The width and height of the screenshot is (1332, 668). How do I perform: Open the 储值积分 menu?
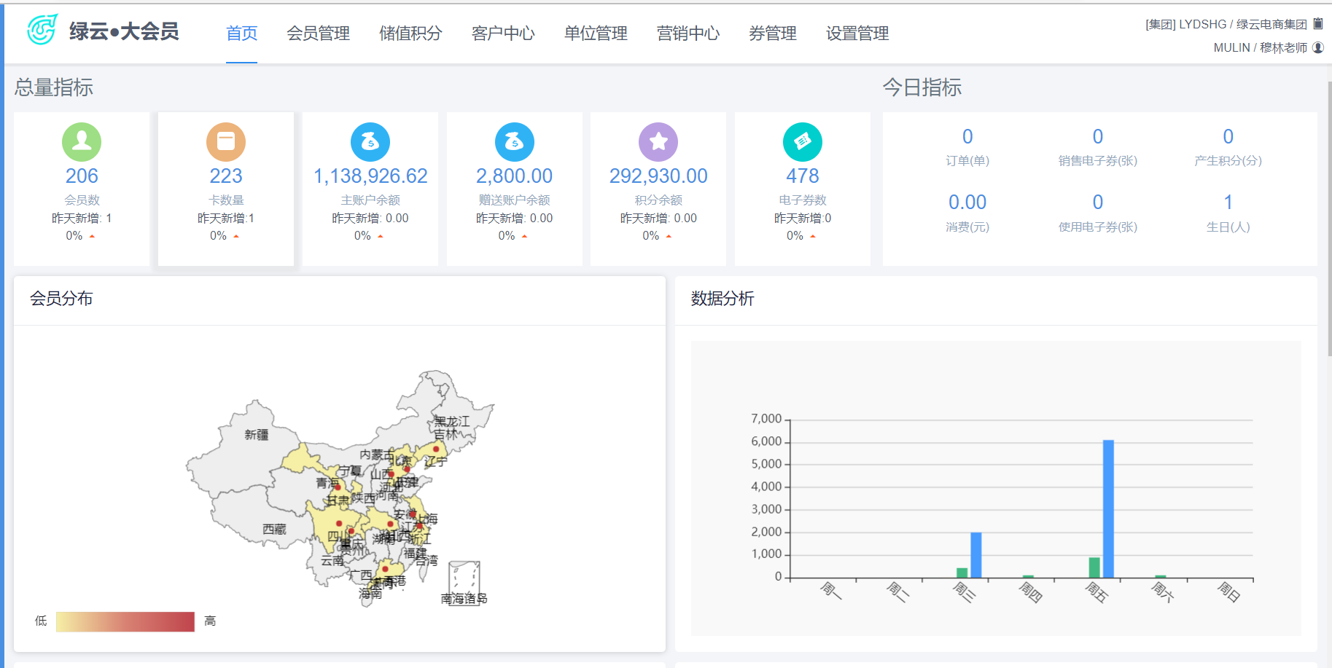pyautogui.click(x=410, y=34)
